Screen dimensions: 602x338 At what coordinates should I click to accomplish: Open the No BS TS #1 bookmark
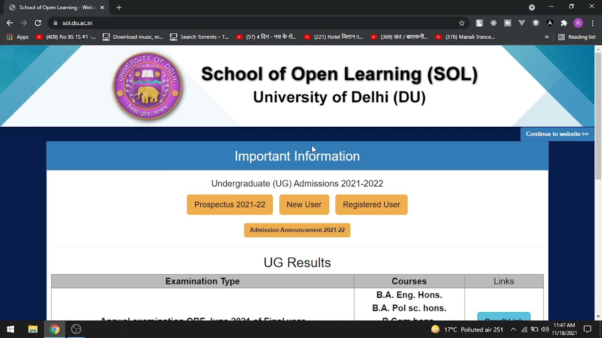[66, 37]
